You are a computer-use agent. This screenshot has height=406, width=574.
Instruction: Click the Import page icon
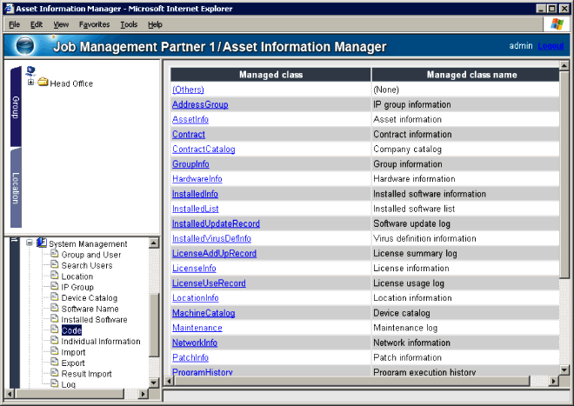(x=55, y=351)
